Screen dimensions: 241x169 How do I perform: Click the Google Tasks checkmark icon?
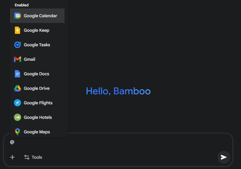(x=17, y=45)
